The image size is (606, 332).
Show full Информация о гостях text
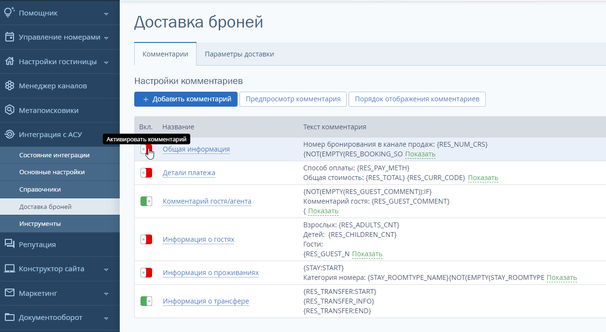pos(367,254)
